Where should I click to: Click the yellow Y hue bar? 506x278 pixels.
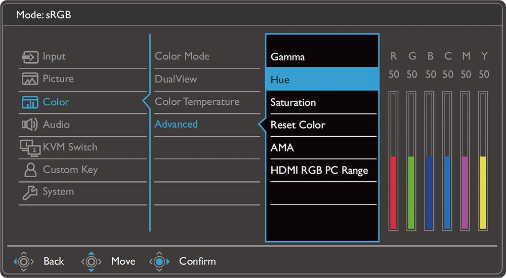[483, 161]
